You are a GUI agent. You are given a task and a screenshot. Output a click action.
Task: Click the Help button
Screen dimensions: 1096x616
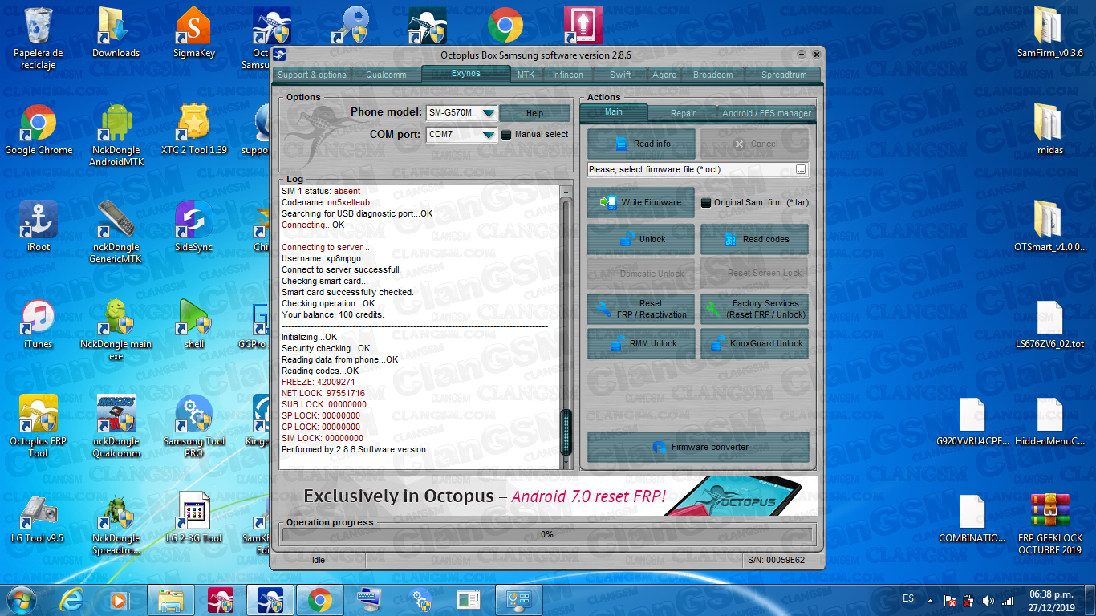(534, 113)
